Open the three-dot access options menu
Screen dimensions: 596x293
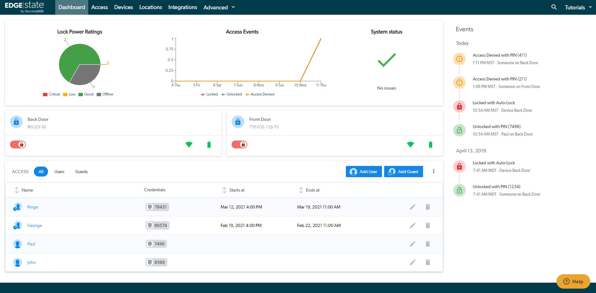click(x=433, y=171)
